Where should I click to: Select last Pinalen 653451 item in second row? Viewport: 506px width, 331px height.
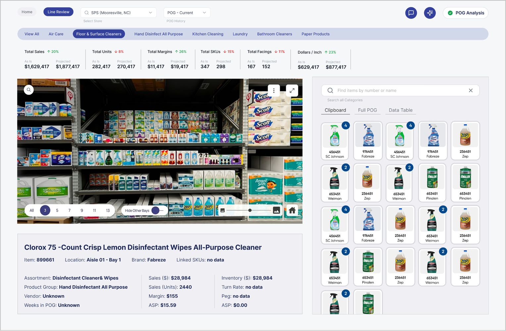[465, 183]
